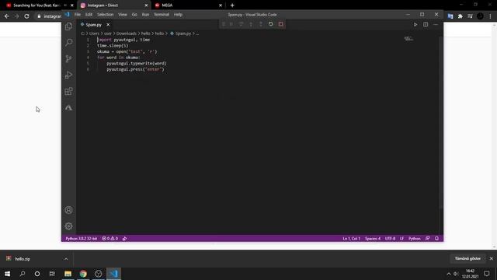Open the Azure view in activity bar
Image resolution: width=497 pixels, height=280 pixels.
tap(68, 108)
